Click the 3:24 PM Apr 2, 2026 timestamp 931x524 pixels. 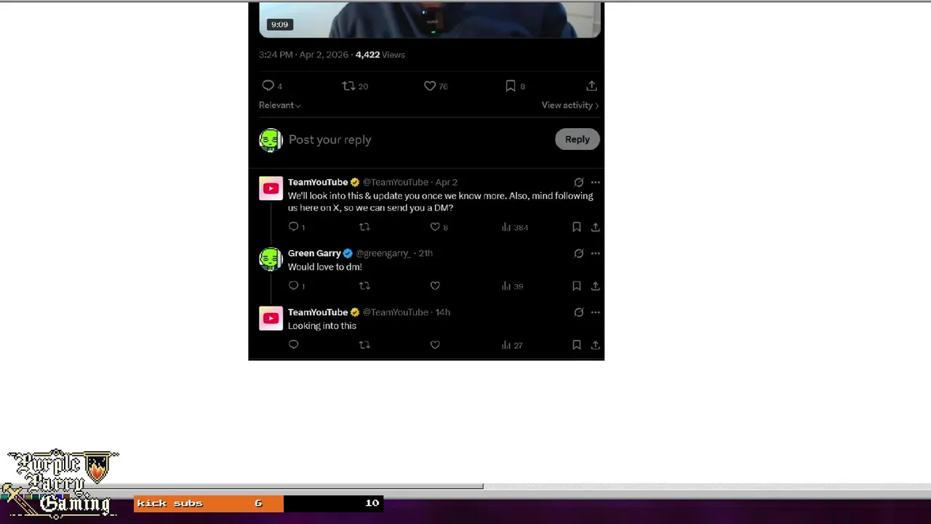pos(303,55)
